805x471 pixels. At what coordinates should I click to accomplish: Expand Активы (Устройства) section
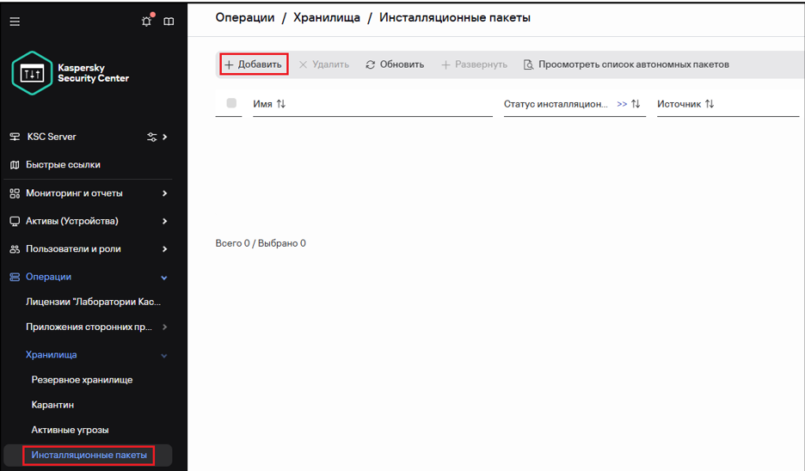coord(164,221)
